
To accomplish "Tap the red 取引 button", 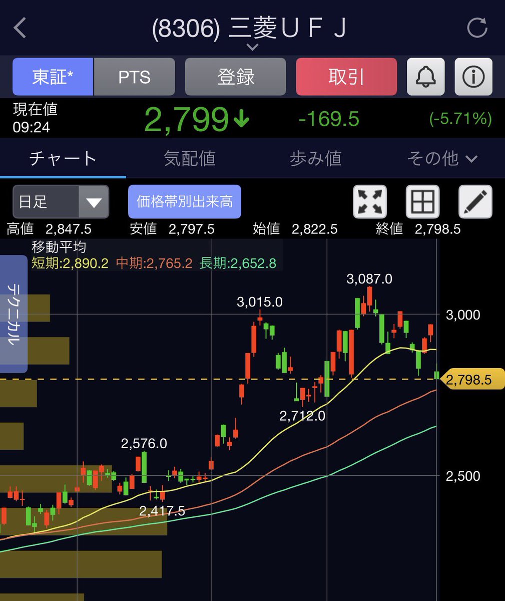I will [x=346, y=77].
